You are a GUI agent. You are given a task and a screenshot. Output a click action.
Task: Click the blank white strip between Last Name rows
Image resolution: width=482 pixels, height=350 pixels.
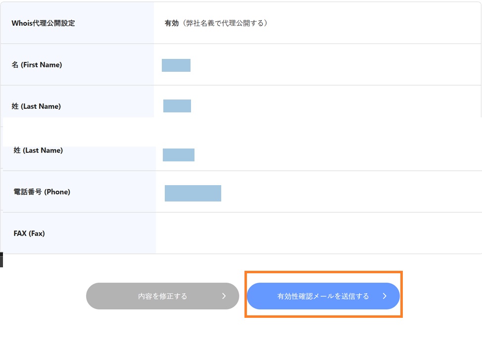242,132
